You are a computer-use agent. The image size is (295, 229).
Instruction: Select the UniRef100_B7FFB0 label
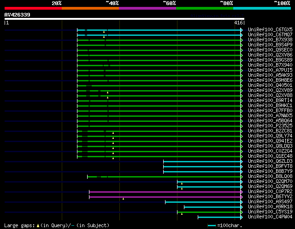pos(270,111)
